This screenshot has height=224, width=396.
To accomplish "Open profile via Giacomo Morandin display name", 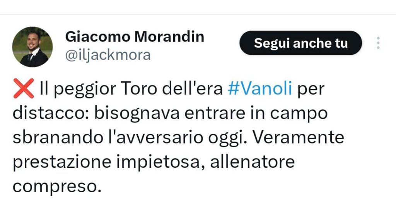I will point(135,37).
